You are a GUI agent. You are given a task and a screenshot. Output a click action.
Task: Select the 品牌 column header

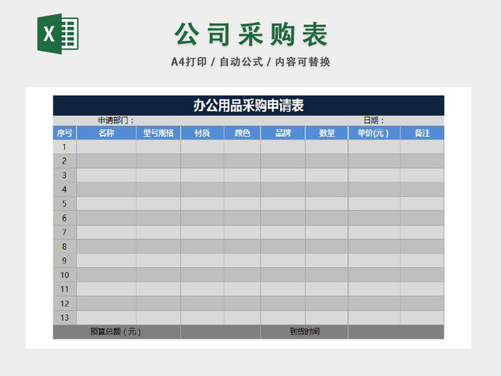pos(283,133)
